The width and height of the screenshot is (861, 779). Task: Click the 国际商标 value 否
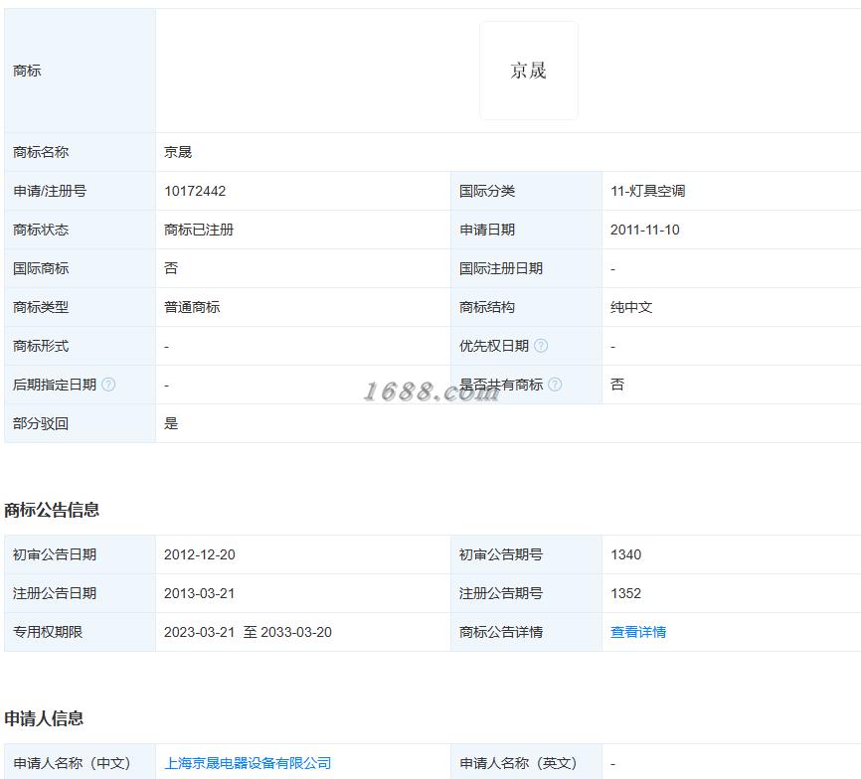[171, 268]
